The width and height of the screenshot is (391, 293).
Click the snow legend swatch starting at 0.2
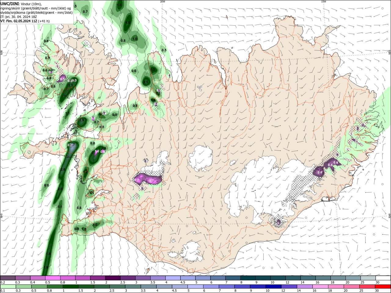[8, 278]
